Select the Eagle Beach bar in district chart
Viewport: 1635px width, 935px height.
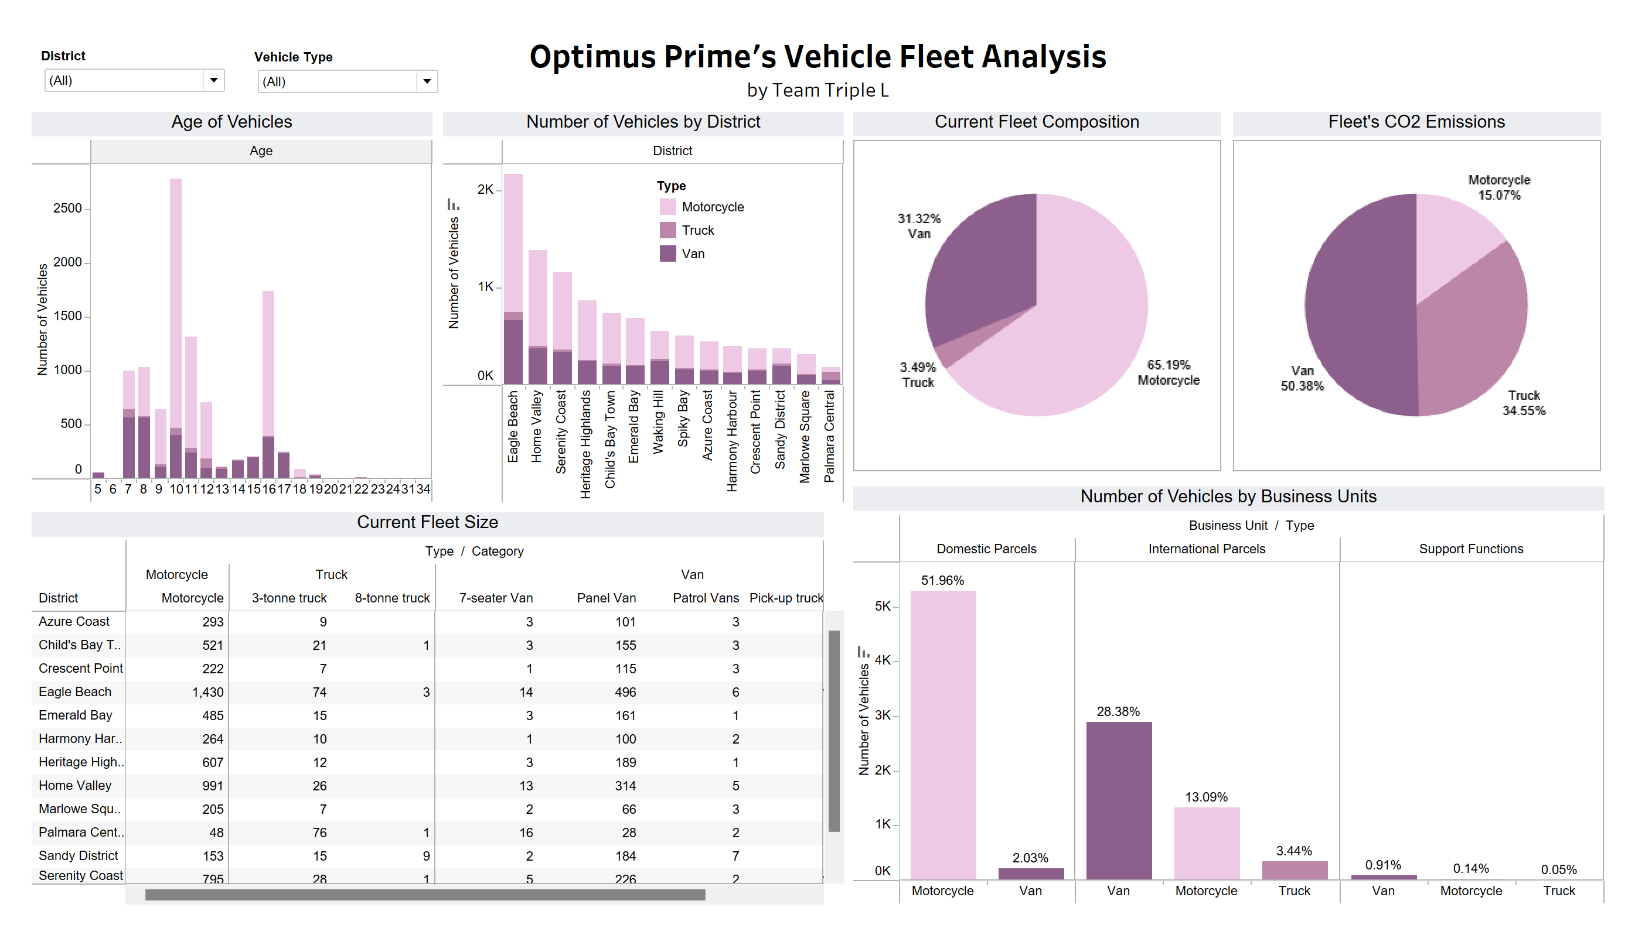click(x=513, y=279)
